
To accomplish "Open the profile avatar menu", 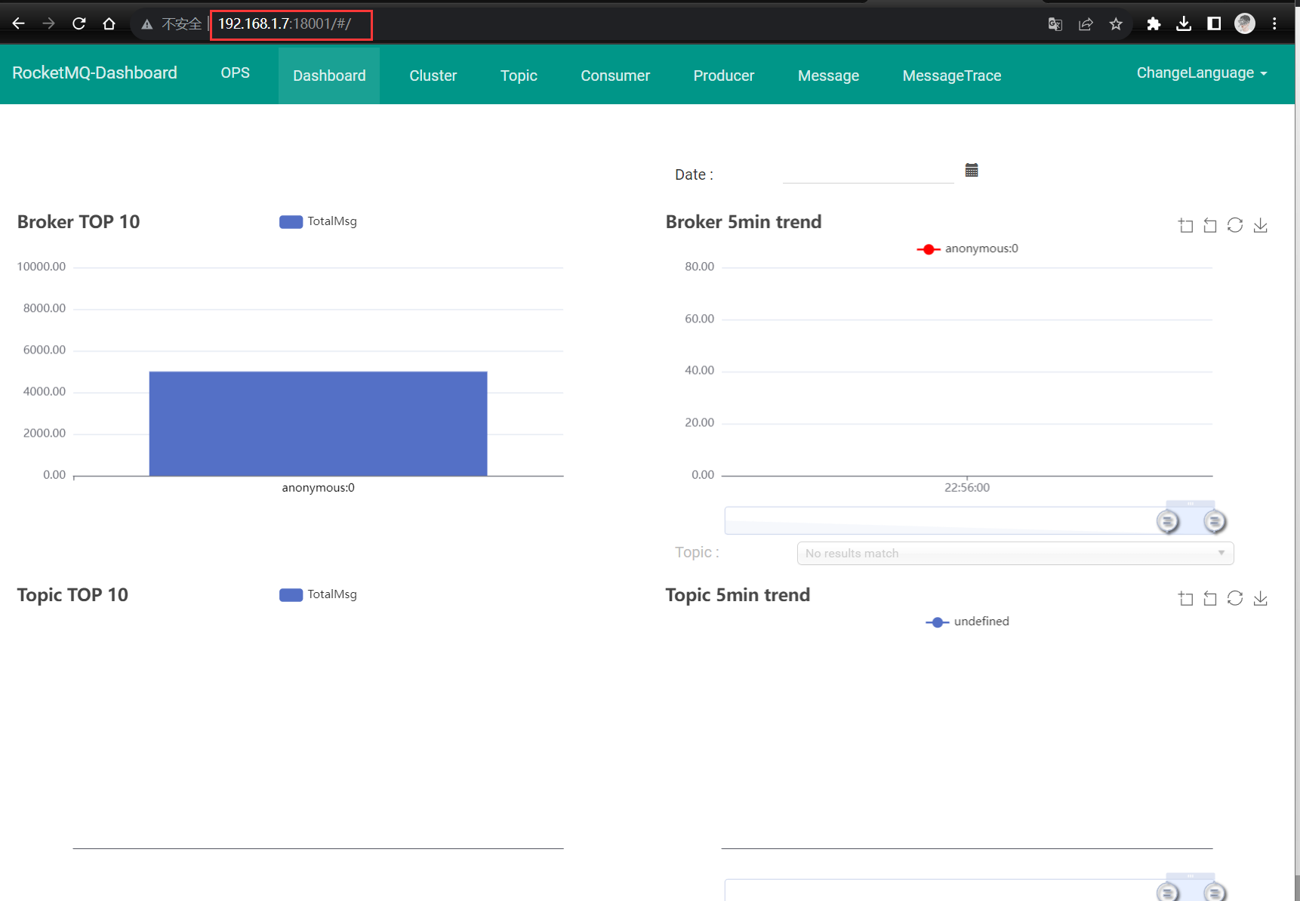I will [x=1245, y=24].
